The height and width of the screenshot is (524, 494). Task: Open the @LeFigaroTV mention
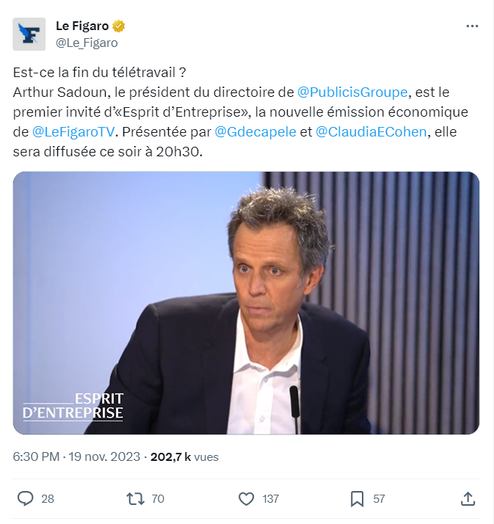click(x=73, y=132)
